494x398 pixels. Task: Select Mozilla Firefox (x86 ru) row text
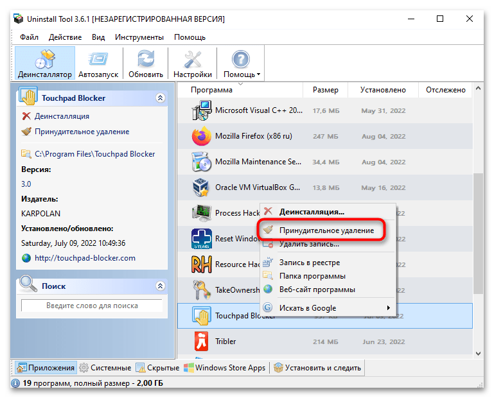pyautogui.click(x=254, y=136)
